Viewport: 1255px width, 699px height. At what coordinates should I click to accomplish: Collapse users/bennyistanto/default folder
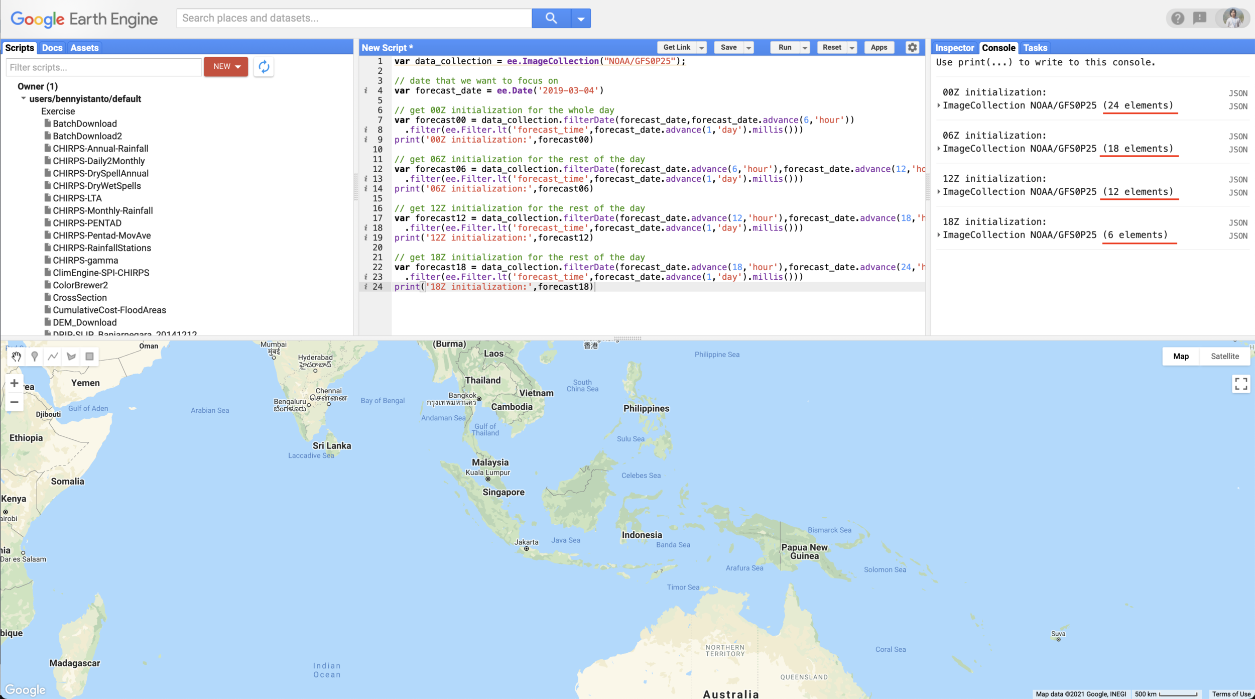point(24,98)
